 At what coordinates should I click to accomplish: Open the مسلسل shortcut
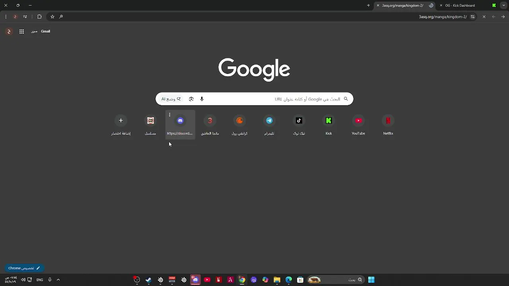tap(150, 125)
